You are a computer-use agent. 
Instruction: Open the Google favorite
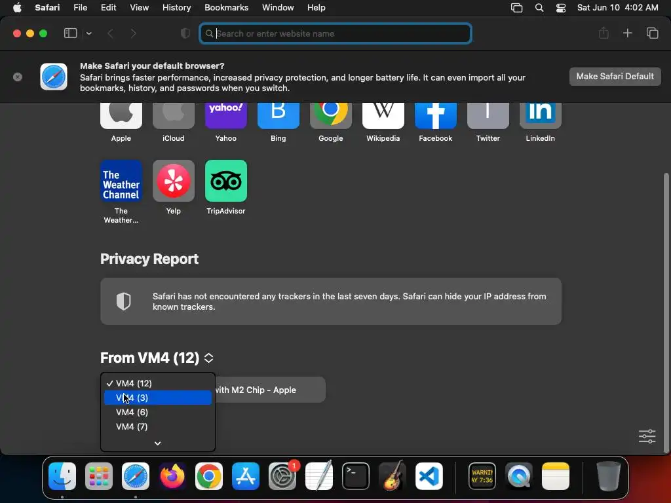[331, 122]
